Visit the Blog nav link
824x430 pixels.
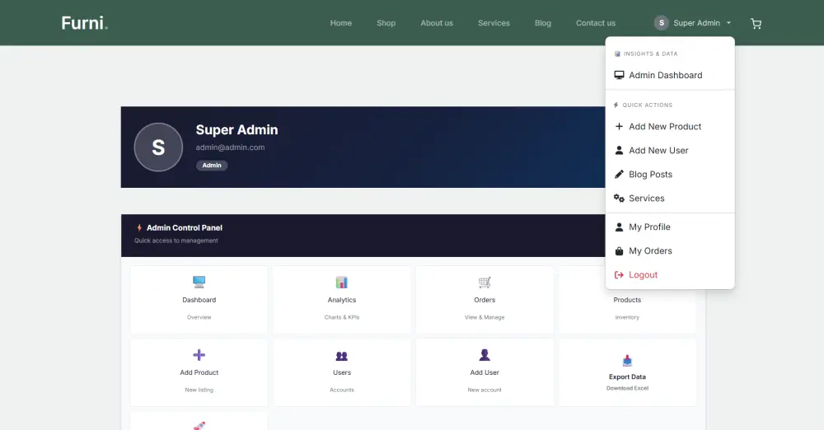click(x=543, y=23)
